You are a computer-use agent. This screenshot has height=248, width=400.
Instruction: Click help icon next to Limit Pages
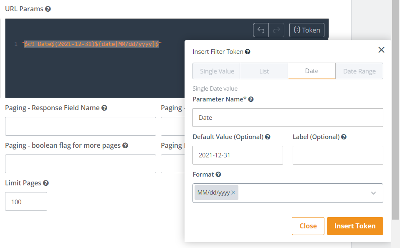pos(46,183)
